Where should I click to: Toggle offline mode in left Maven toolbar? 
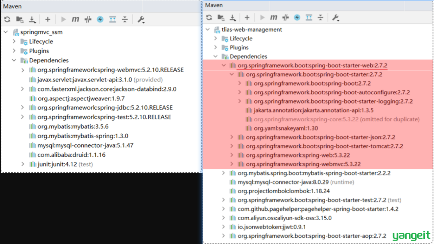(x=88, y=19)
